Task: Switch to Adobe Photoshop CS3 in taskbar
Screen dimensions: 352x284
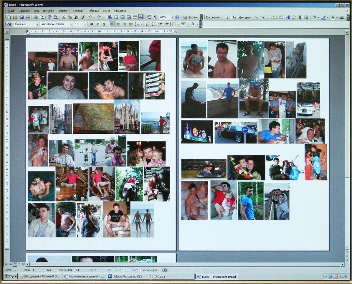Action: point(129,277)
